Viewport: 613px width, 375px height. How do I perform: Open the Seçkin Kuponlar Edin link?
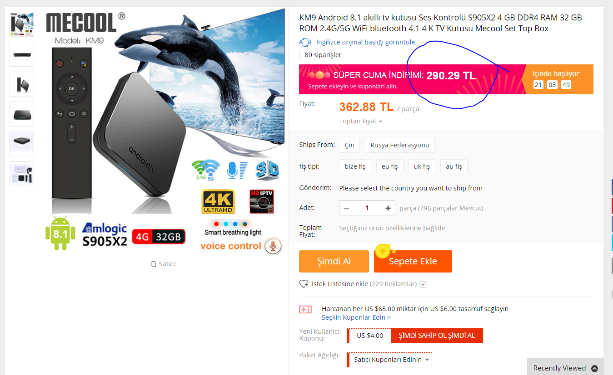[356, 317]
